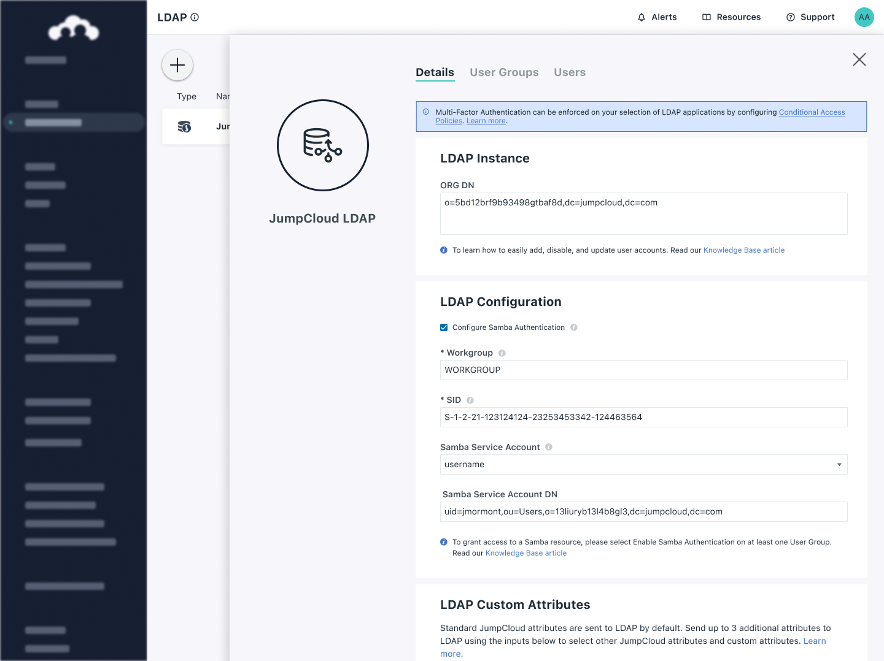The image size is (884, 661).
Task: Click info icon next to Workgroup label
Action: tap(502, 353)
